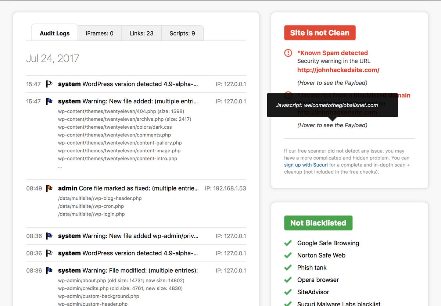Click the checkmark beside Sucuri Malware Labs blacklist
This screenshot has height=306, width=441.
click(x=288, y=304)
